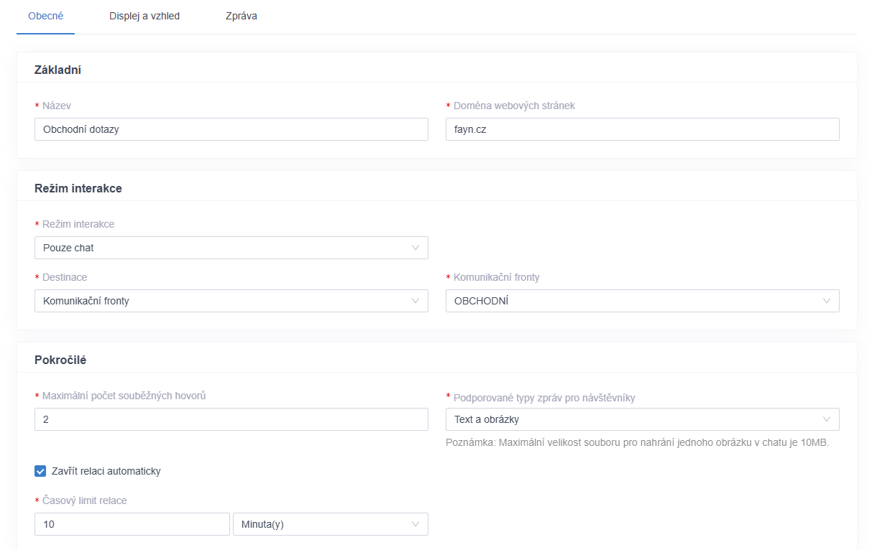Switch to the Displej a vzhled tab
This screenshot has height=550, width=872.
pyautogui.click(x=144, y=16)
